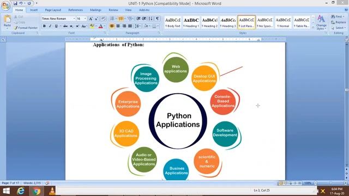Open the Borders dropdown
The height and width of the screenshot is (196, 349).
[x=158, y=26]
